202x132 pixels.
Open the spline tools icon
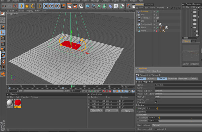click(x=93, y=6)
